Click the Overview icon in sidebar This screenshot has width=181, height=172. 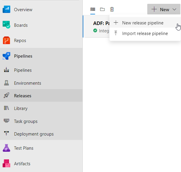coord(6,9)
